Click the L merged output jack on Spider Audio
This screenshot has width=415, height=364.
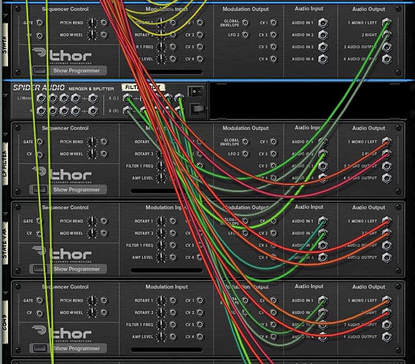point(93,99)
